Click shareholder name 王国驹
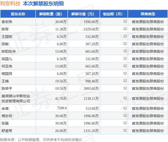This screenshot has height=142, width=168. (7, 37)
